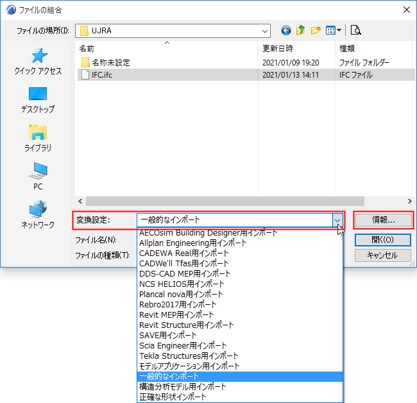Collapse the 変換設定 dropdown arrow
417x403 pixels.
click(x=337, y=220)
